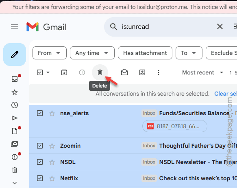Open Sent folder arrow icon

[x=15, y=118]
